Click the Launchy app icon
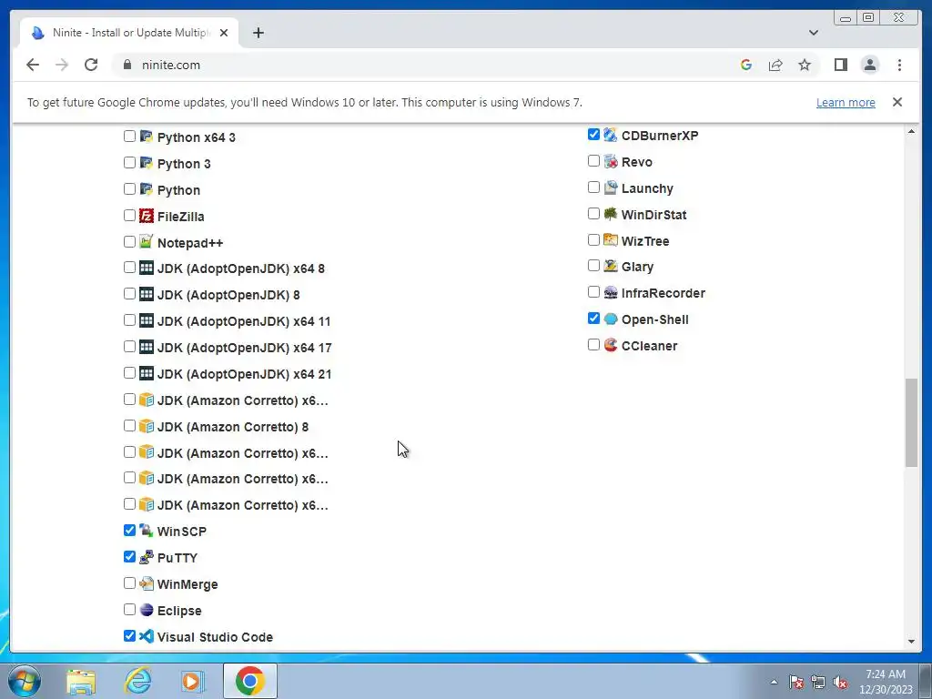The width and height of the screenshot is (932, 699). 611,187
